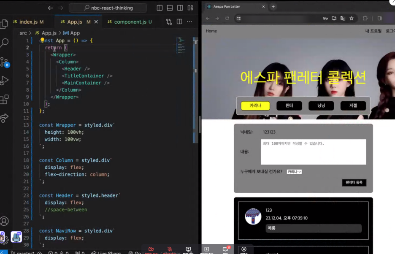Screen dimensions: 395x254
Task: Toggle the browser side panel icon
Action: [379, 19]
